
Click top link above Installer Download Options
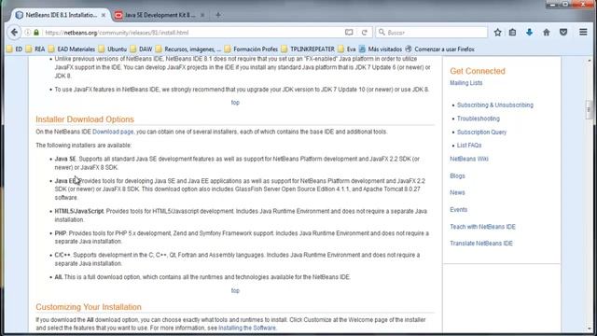click(235, 103)
